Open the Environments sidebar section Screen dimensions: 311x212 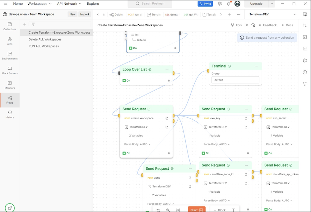[x=10, y=56]
